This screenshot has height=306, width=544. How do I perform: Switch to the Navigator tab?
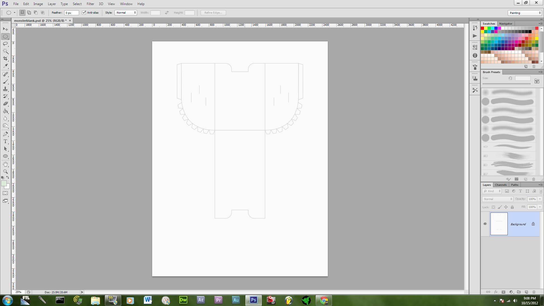(505, 24)
